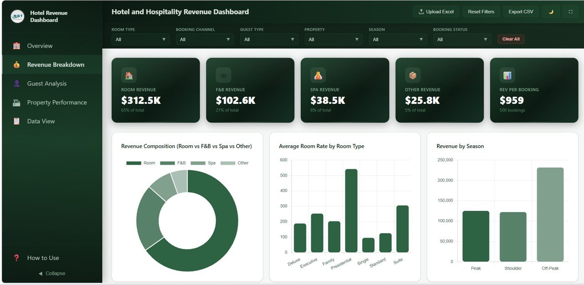Image resolution: width=584 pixels, height=285 pixels.
Task: Open How to Use via question mark icon
Action: [16, 258]
